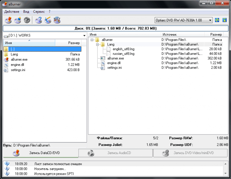
Task: Click the Лист записи полностью очищен log message
Action: click(58, 164)
